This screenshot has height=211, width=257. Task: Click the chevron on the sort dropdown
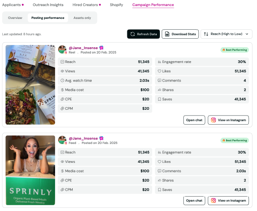coord(247,34)
